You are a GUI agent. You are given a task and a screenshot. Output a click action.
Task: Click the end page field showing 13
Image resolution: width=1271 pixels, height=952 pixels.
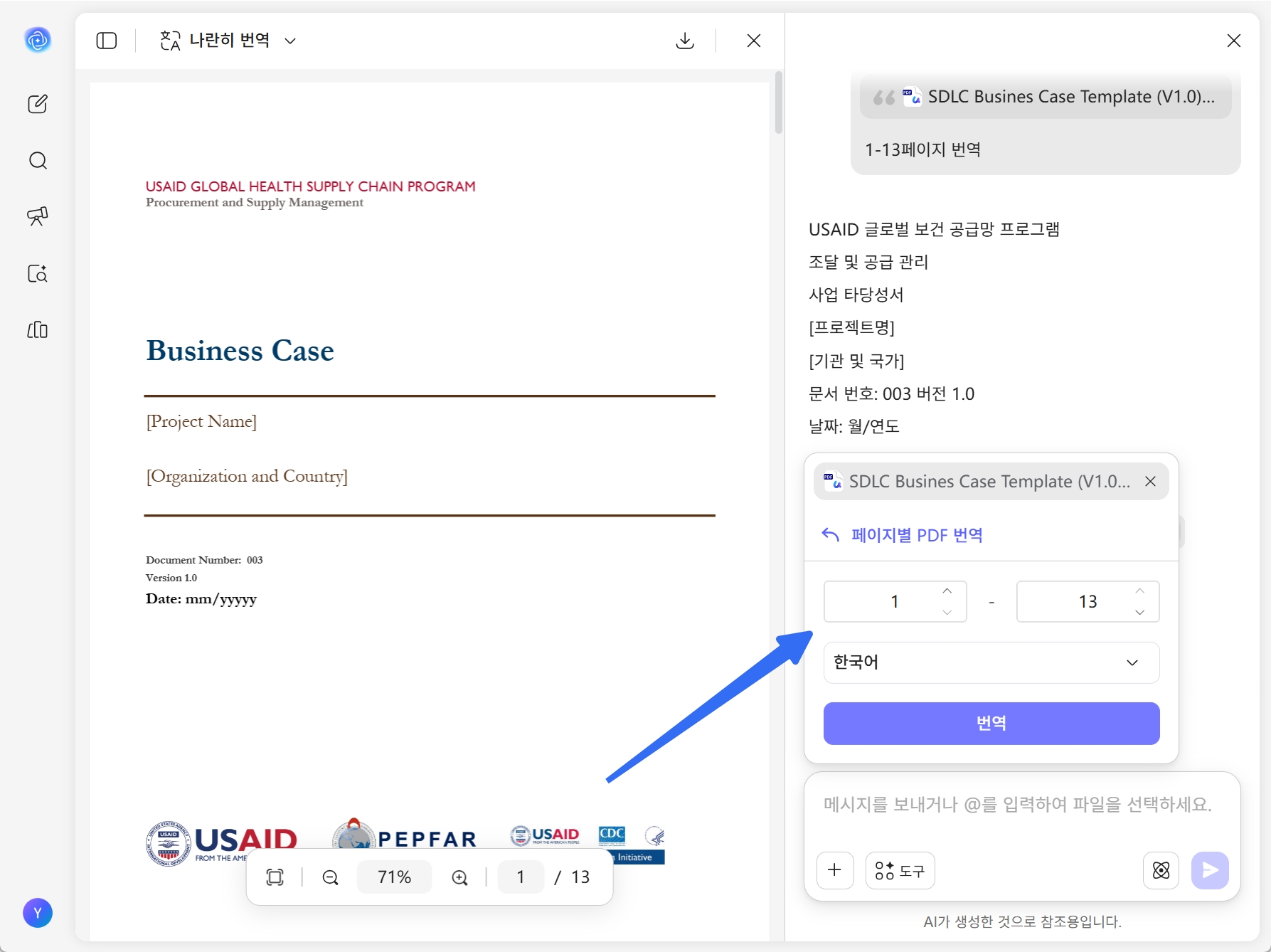coord(1087,601)
